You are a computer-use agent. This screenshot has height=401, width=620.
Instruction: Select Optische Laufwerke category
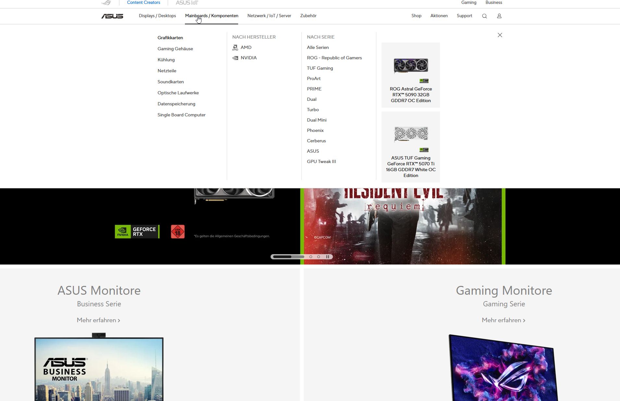click(178, 93)
